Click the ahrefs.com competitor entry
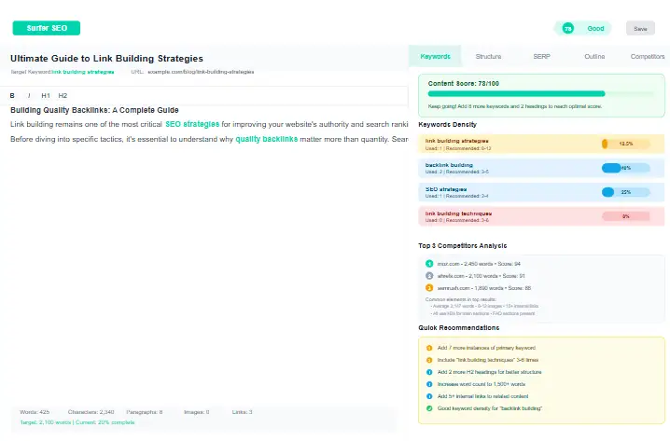 [x=481, y=276]
